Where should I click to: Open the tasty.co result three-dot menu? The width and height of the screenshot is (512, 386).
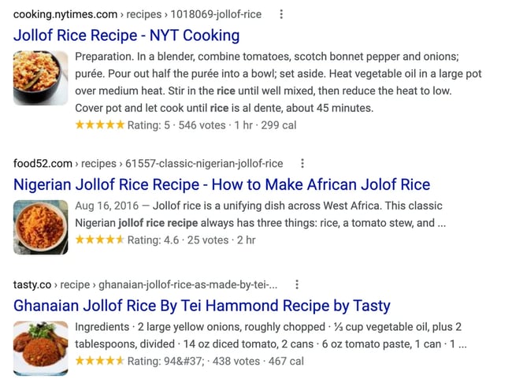(297, 284)
